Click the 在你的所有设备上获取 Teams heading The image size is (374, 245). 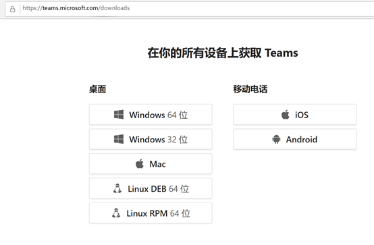pos(223,53)
